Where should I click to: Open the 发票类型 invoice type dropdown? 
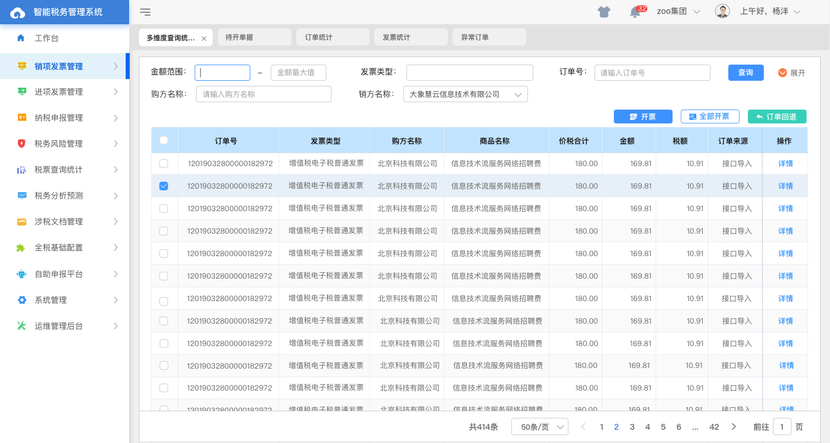click(469, 72)
